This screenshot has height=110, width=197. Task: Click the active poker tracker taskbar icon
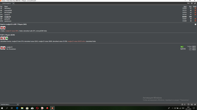point(52,108)
